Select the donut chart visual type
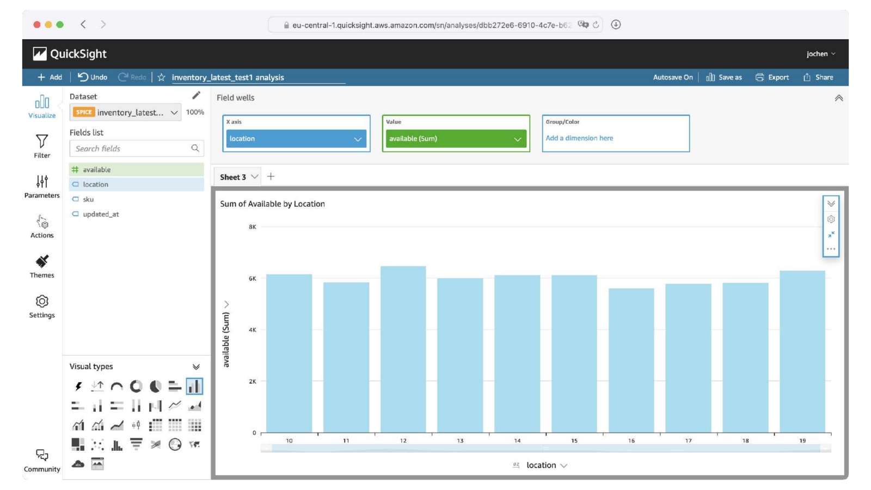 (136, 387)
